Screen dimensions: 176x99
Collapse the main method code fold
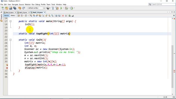click(10, 21)
